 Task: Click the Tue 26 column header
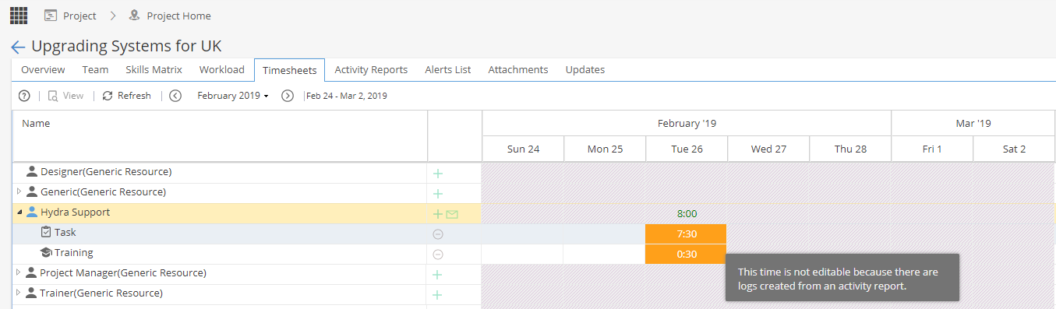[687, 149]
